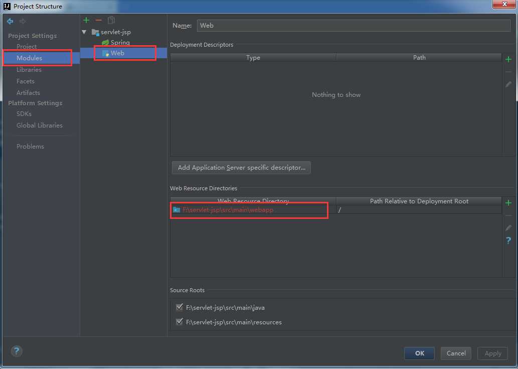Click the IntelliJ logo in title bar
Image resolution: width=518 pixels, height=369 pixels.
(x=7, y=7)
